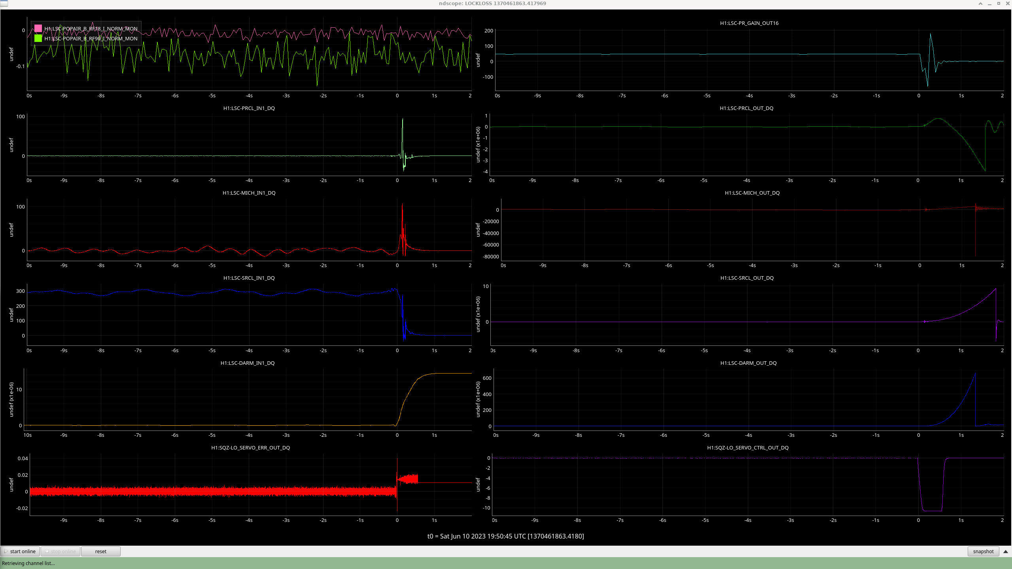This screenshot has height=569, width=1012.
Task: Expand the control panel triangle beside snapshot
Action: [x=1006, y=551]
